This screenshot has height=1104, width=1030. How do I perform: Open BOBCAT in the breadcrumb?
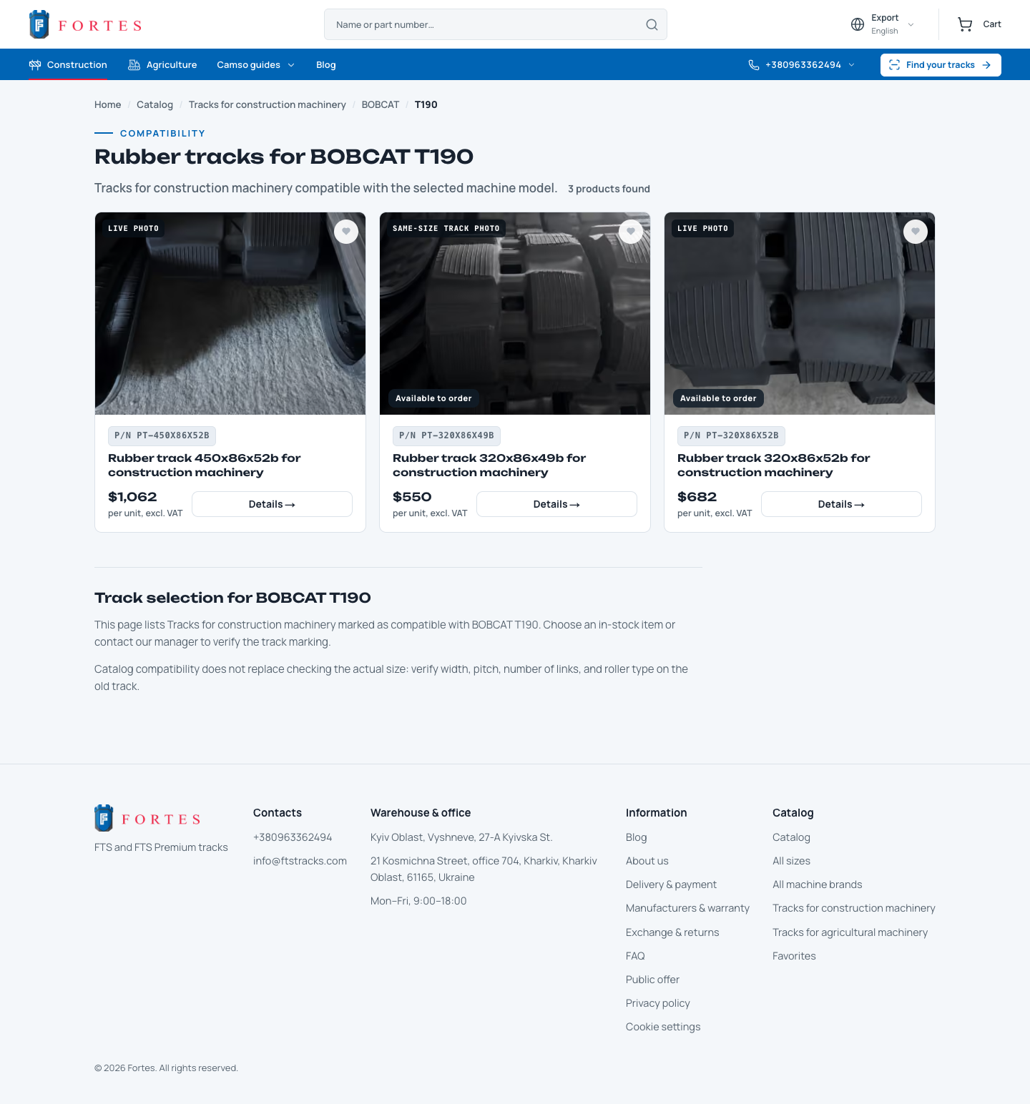click(x=381, y=104)
